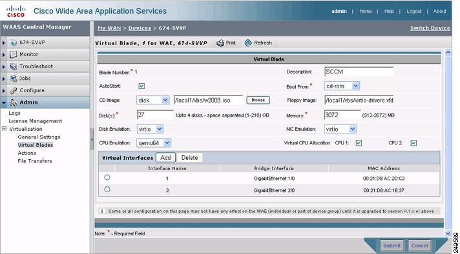Image resolution: width=460 pixels, height=254 pixels.
Task: Expand the Configure section arrow
Action: point(4,91)
